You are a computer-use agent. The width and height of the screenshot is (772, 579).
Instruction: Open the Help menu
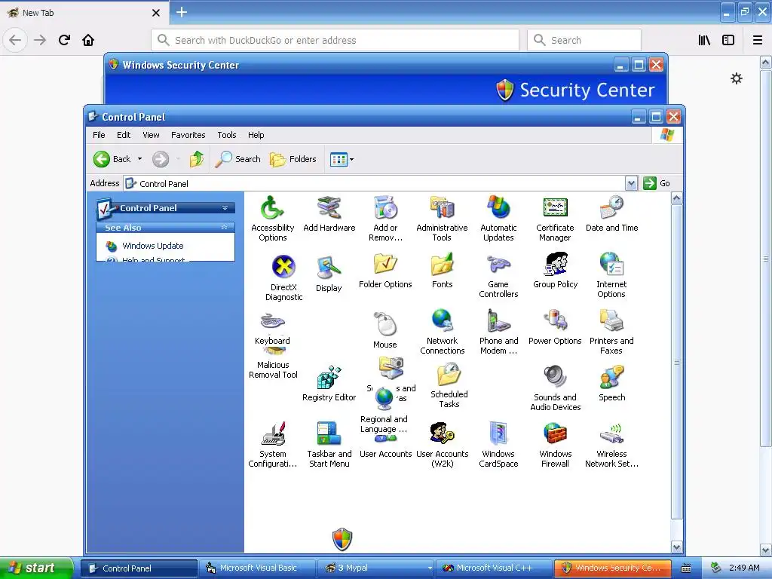coord(256,135)
